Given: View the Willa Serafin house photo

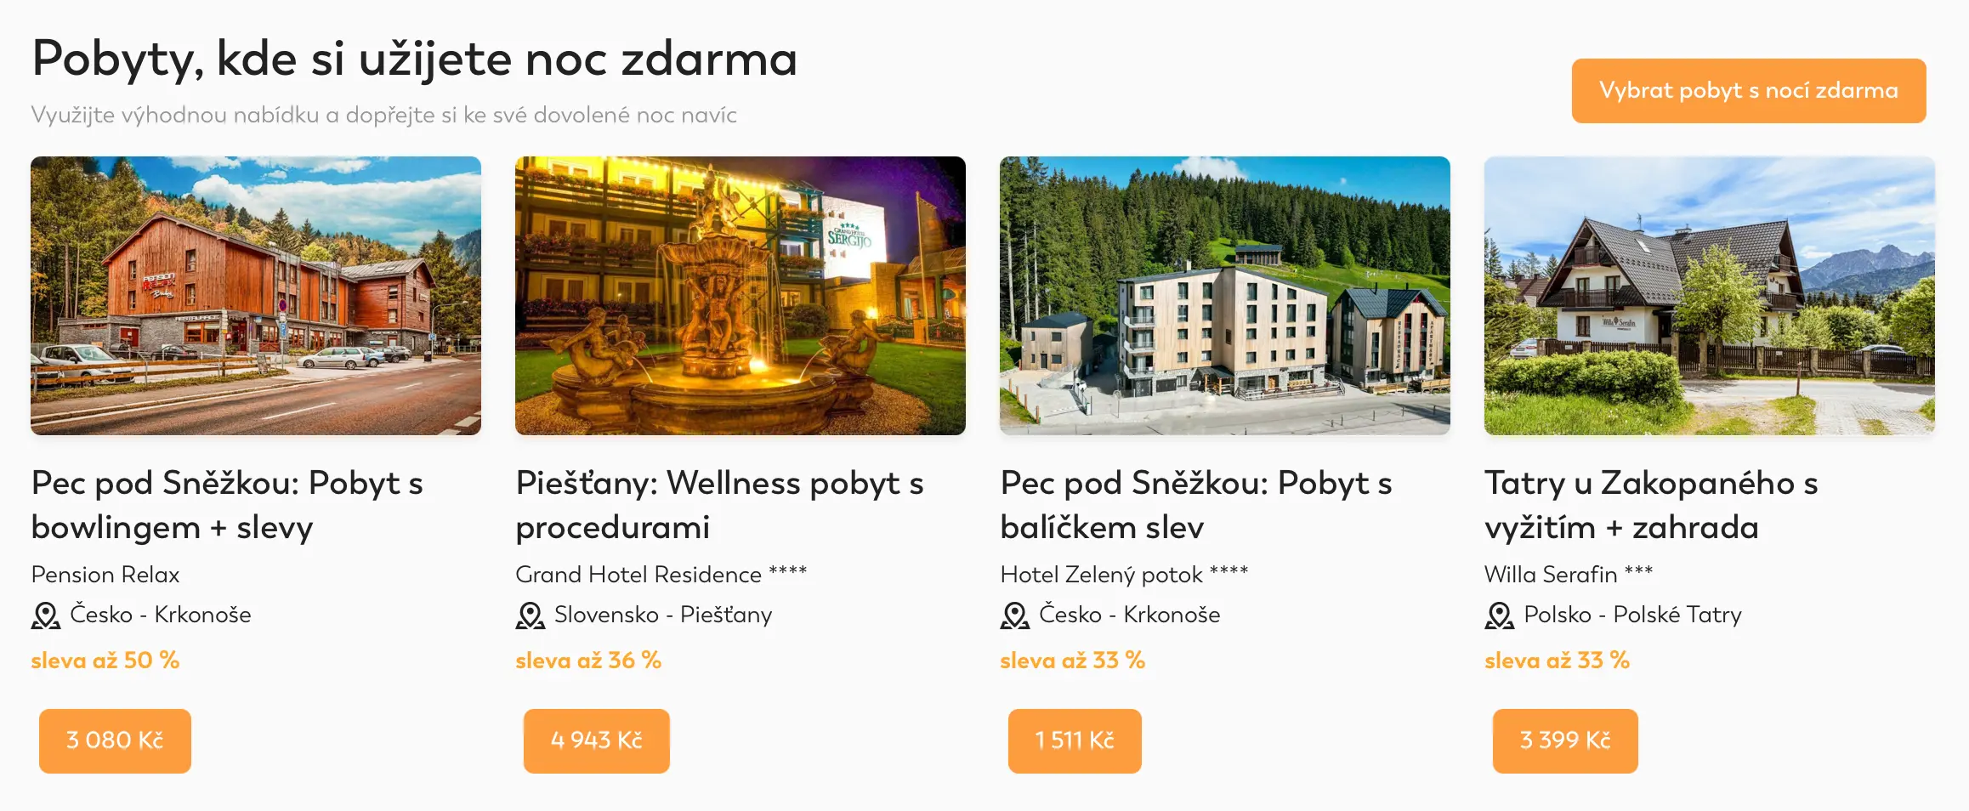Looking at the screenshot, I should 1710,296.
